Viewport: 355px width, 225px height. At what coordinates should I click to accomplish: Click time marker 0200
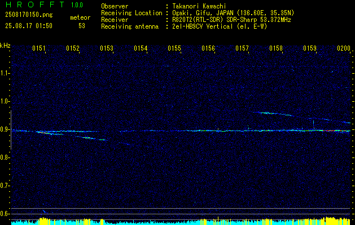pyautogui.click(x=344, y=48)
